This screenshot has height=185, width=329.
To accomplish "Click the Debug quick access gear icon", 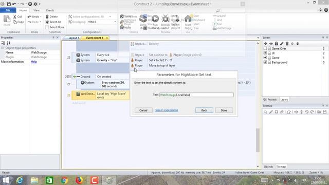I will (35, 4).
